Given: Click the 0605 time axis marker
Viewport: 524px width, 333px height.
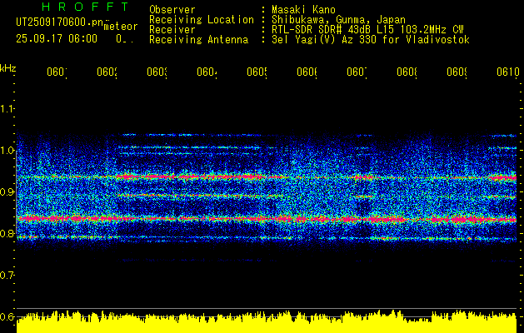Looking at the screenshot, I should [x=257, y=72].
